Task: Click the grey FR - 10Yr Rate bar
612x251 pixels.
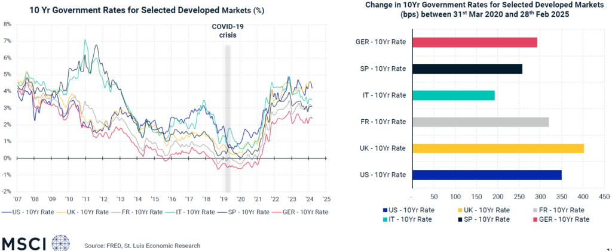Action: click(x=481, y=122)
